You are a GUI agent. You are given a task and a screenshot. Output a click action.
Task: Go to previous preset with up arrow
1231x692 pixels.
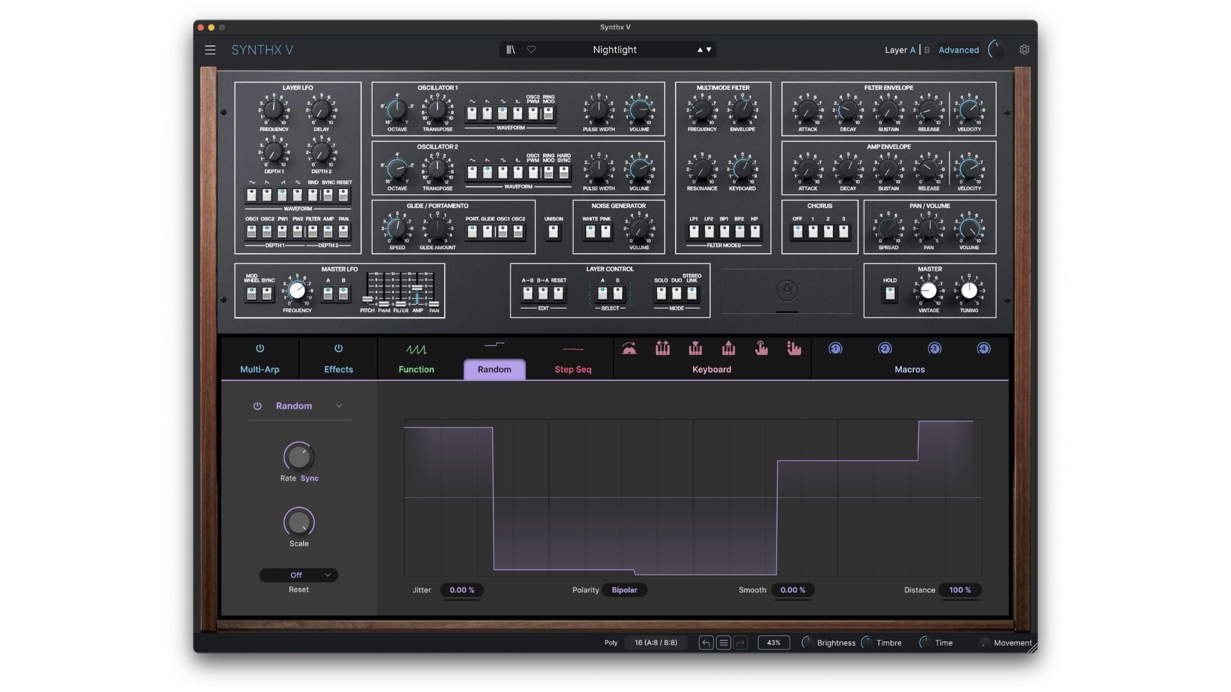(x=699, y=49)
